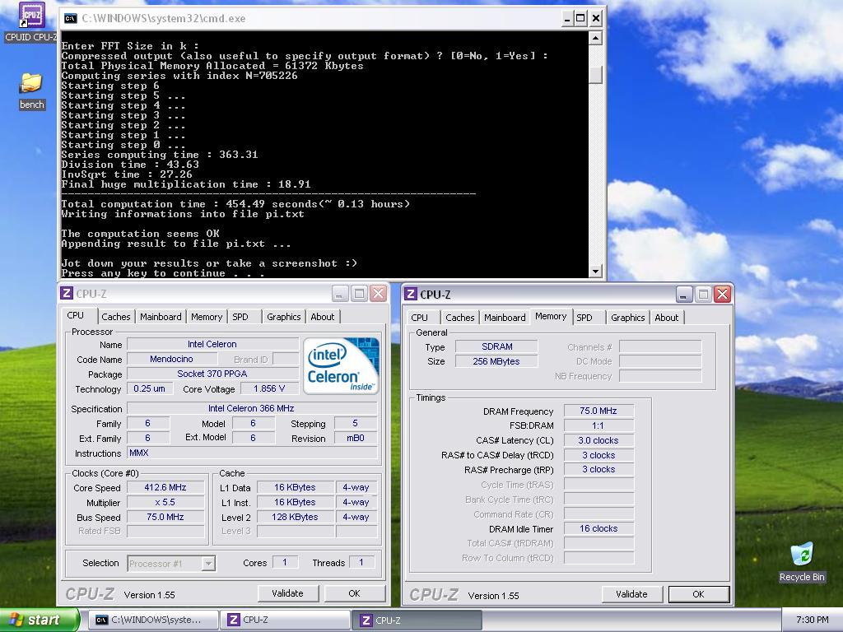The height and width of the screenshot is (632, 843).
Task: Open Graphics tab in right CPU-Z
Action: coord(628,317)
